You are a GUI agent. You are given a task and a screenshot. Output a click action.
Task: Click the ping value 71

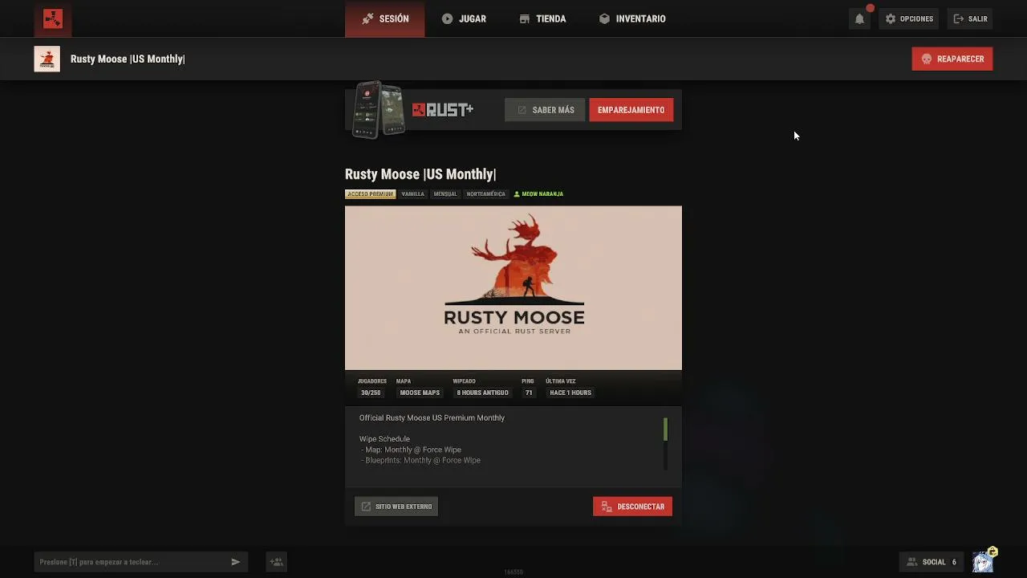coord(529,393)
